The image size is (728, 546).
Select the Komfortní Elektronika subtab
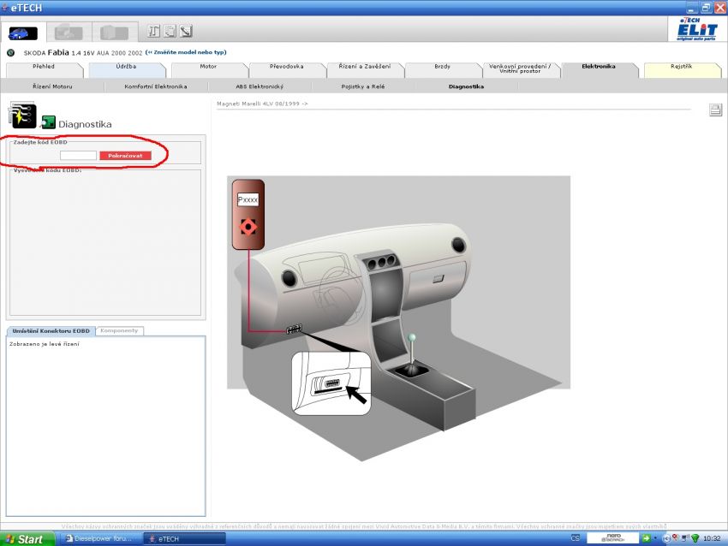point(156,86)
